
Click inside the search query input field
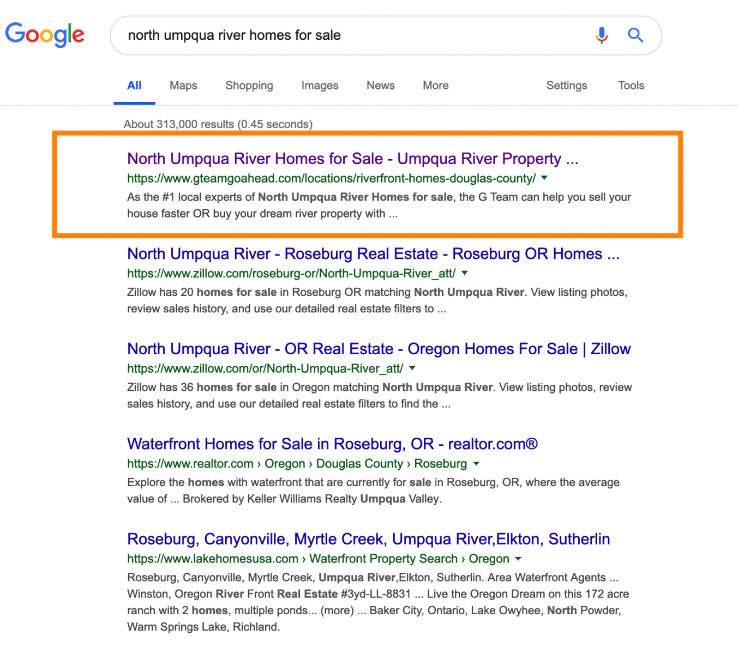pyautogui.click(x=327, y=35)
